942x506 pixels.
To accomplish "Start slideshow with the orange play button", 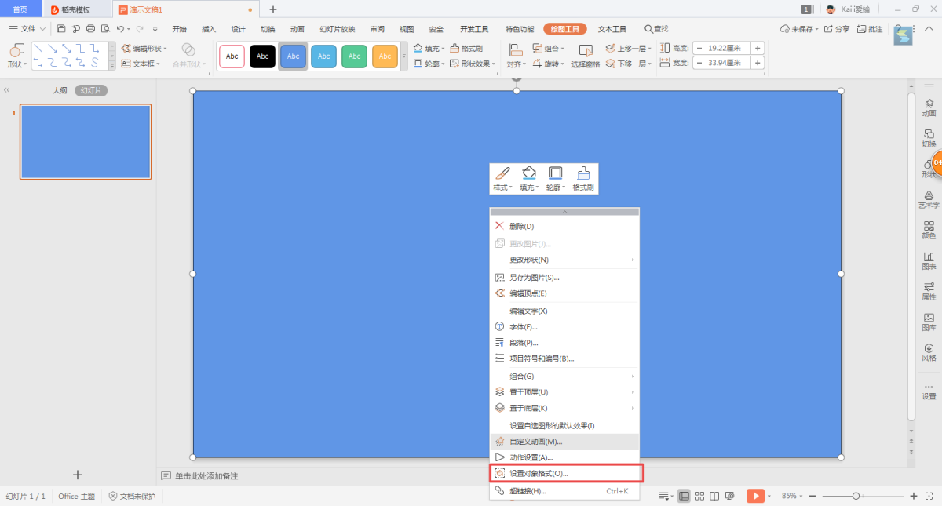I will point(755,496).
